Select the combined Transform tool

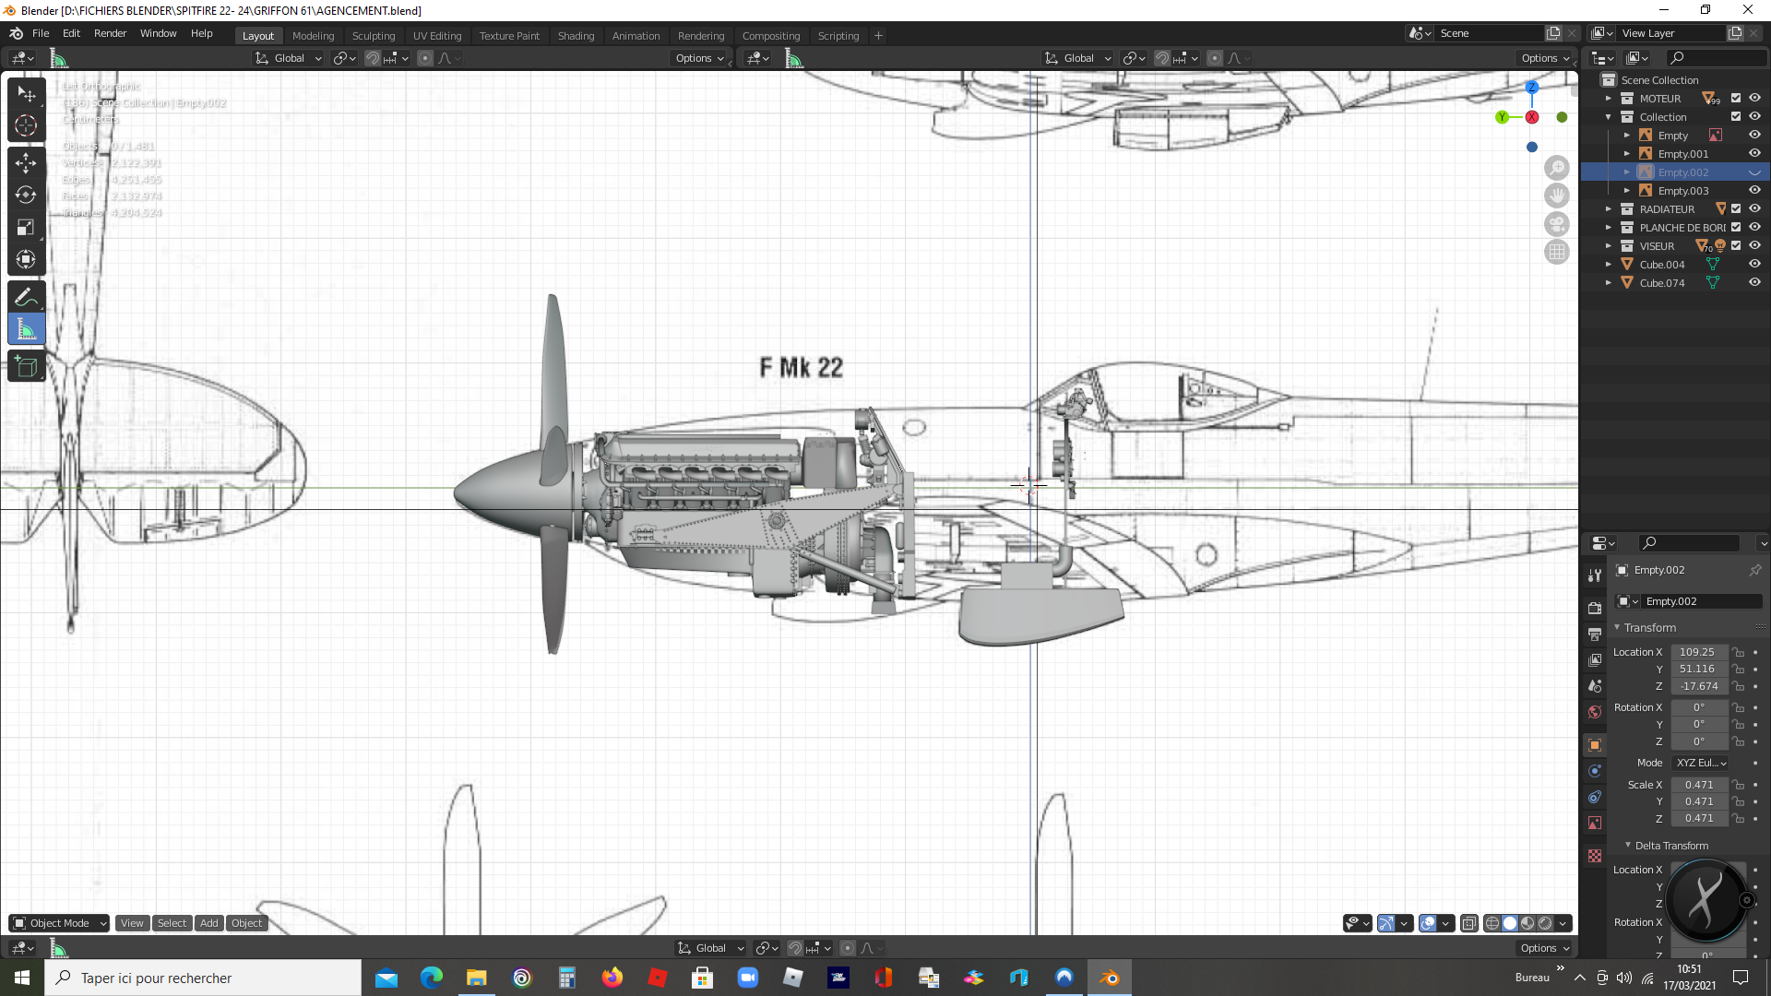[x=26, y=259]
